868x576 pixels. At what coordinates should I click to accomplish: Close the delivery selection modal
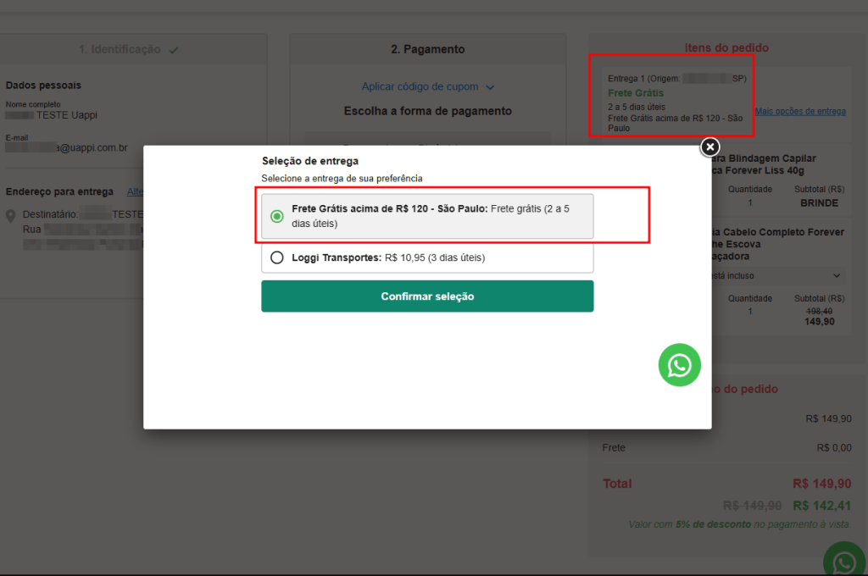click(x=709, y=147)
